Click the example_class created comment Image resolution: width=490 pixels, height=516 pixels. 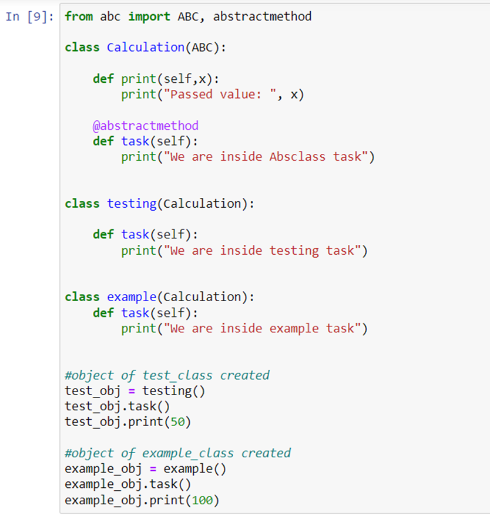click(178, 453)
